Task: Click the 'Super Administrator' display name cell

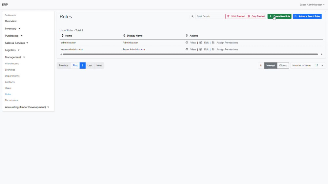Action: pyautogui.click(x=134, y=49)
